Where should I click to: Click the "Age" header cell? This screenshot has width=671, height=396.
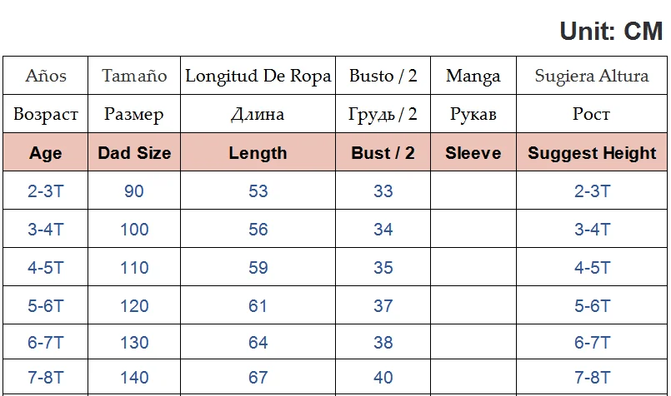46,153
